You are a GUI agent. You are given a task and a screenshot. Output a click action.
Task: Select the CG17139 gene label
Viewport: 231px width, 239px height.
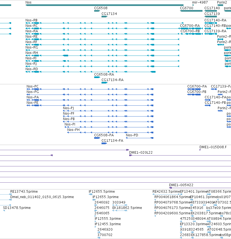[x=212, y=14]
